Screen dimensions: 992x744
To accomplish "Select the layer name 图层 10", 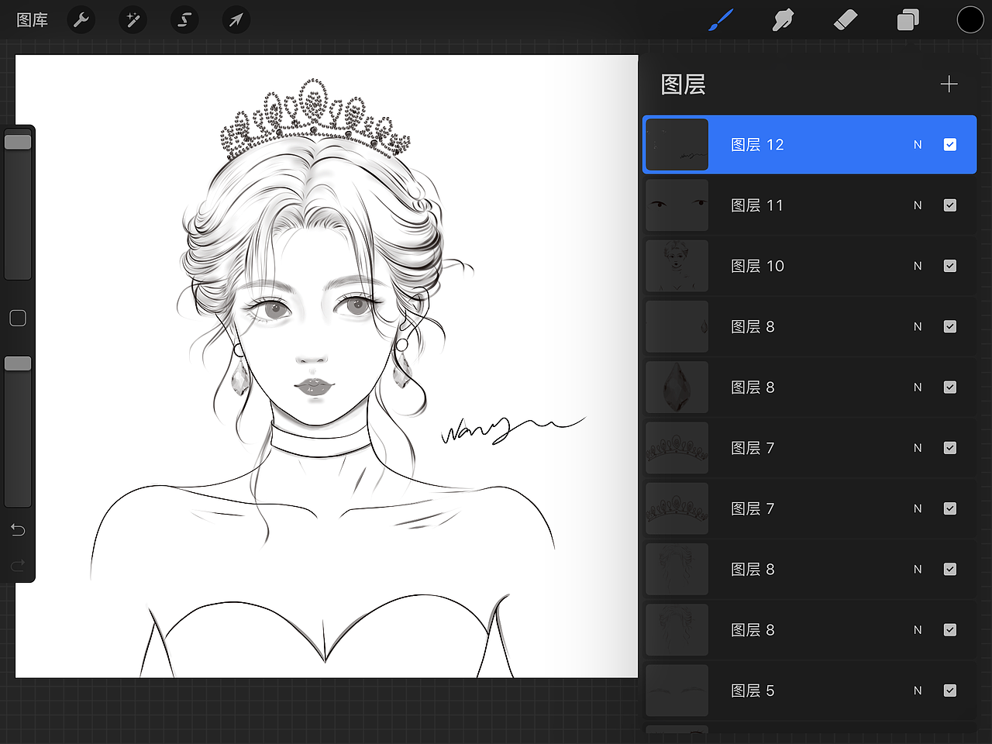I will click(757, 266).
